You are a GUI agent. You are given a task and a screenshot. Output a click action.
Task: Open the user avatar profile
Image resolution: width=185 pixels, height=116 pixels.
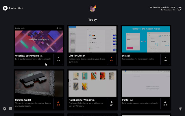point(92,9)
